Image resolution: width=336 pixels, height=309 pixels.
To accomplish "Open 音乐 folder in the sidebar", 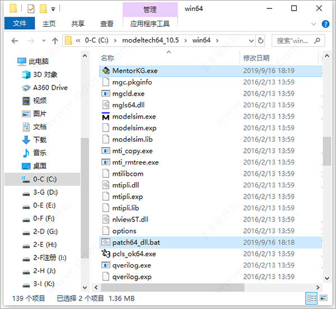I will 34,153.
